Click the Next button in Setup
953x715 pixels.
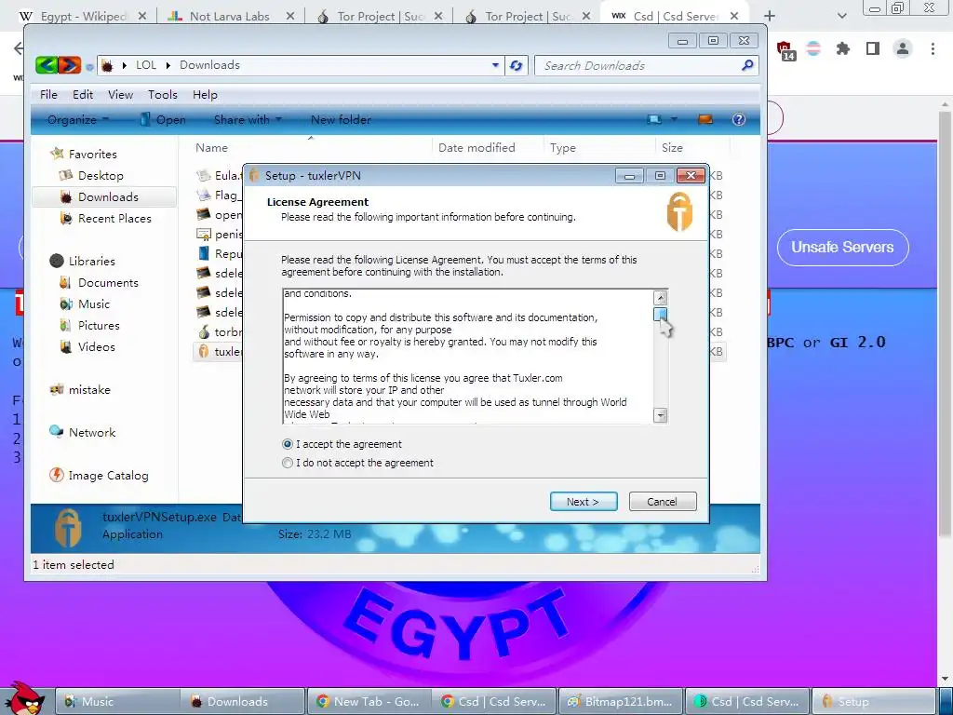click(584, 502)
